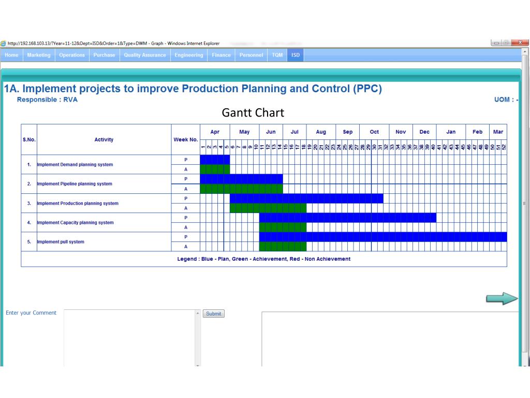Screen dimensions: 530x398
Task: Click the blue plan bar for pull system
Action: tap(383, 237)
